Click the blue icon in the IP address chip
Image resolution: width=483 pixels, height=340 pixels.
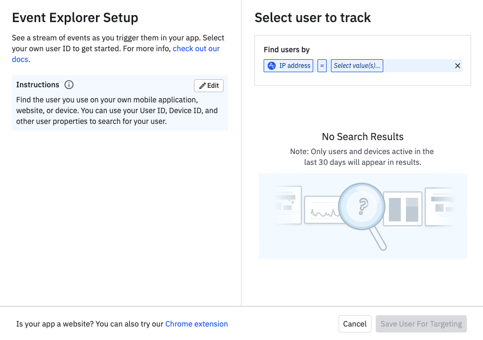272,66
